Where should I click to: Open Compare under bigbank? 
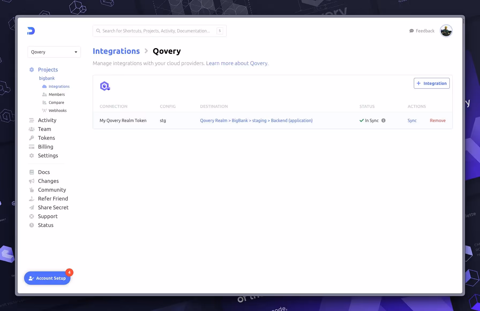click(57, 103)
